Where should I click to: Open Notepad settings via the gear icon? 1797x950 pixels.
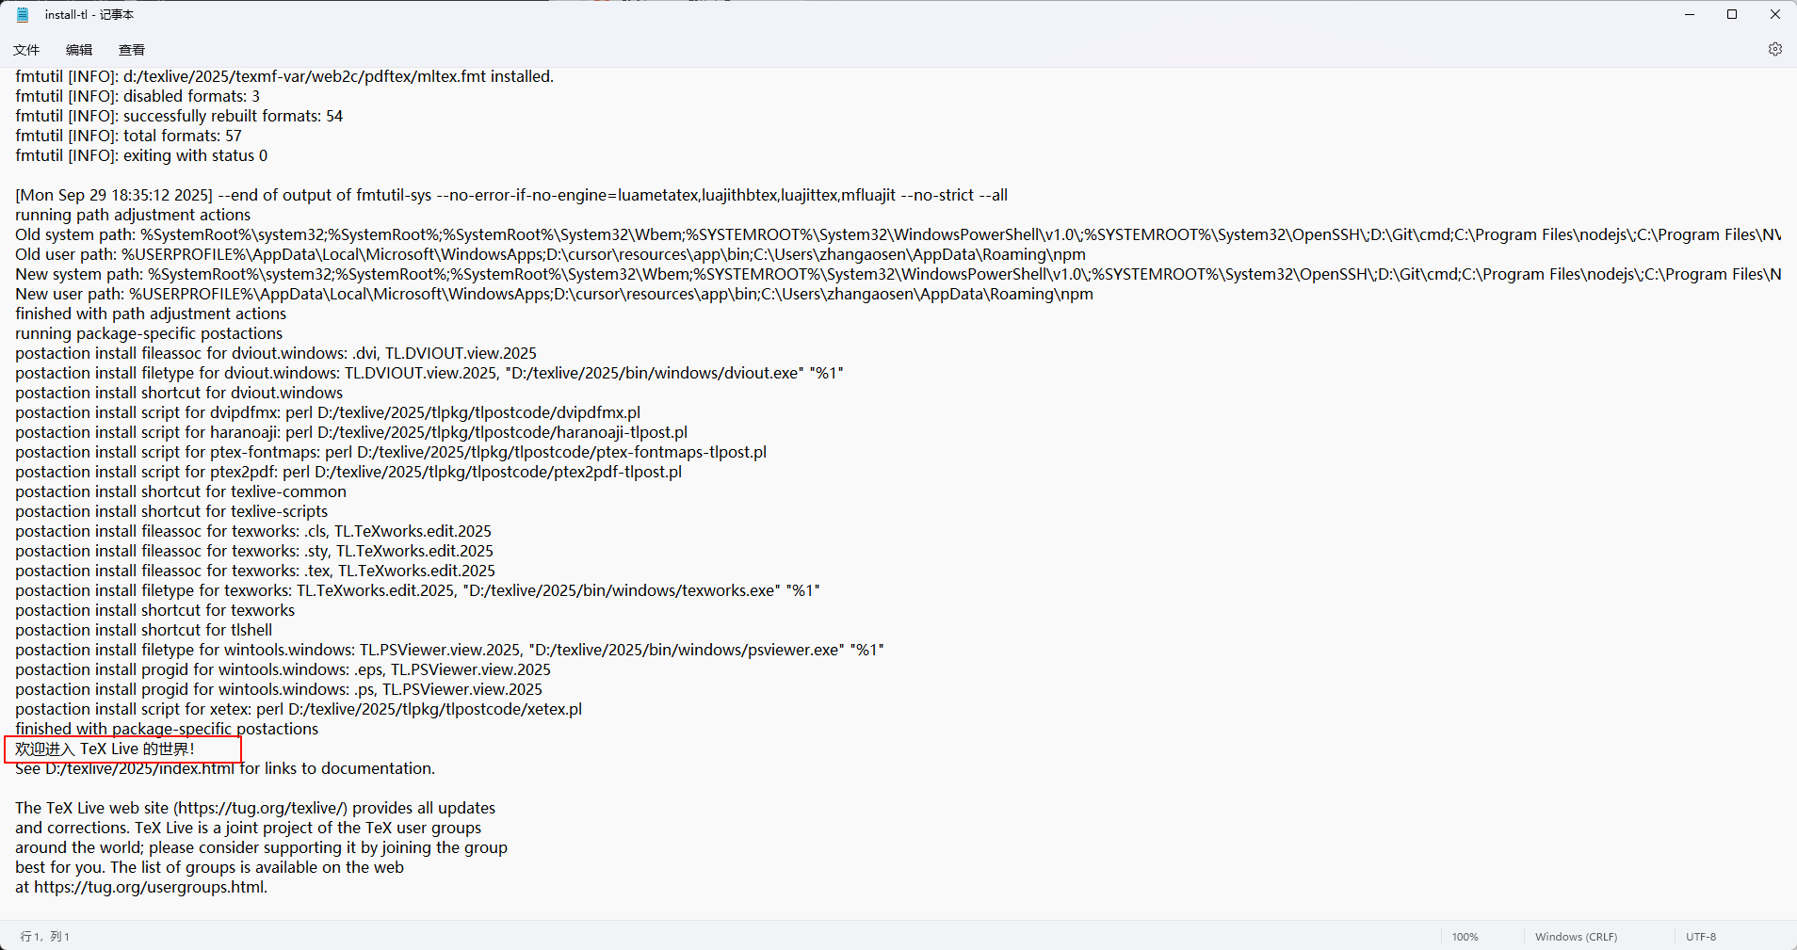coord(1774,49)
